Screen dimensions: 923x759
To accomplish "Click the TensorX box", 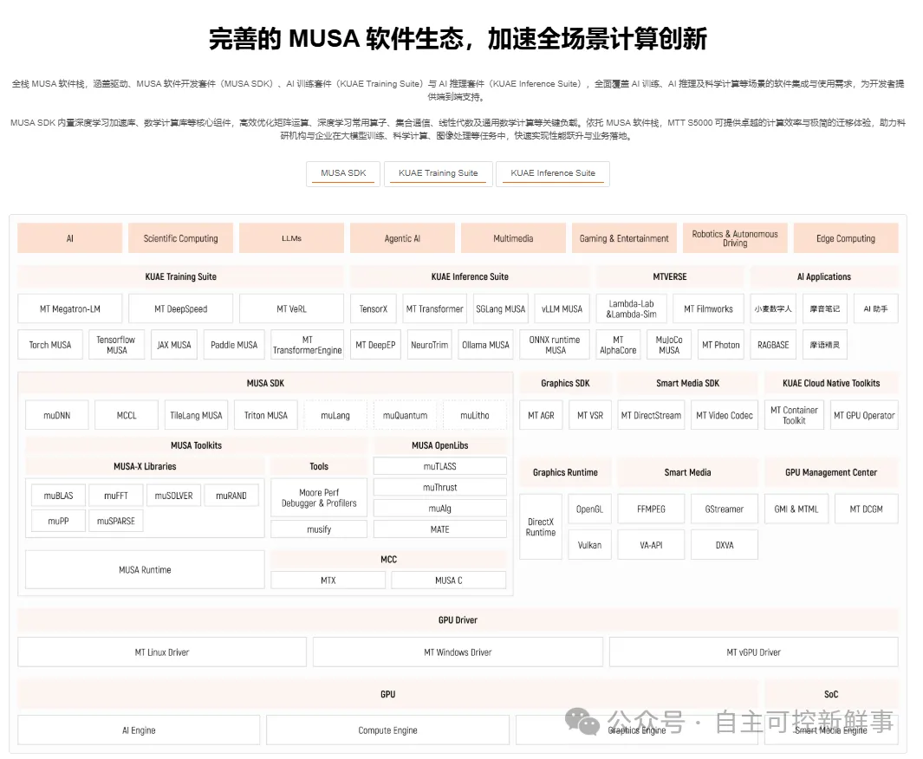I will (374, 309).
